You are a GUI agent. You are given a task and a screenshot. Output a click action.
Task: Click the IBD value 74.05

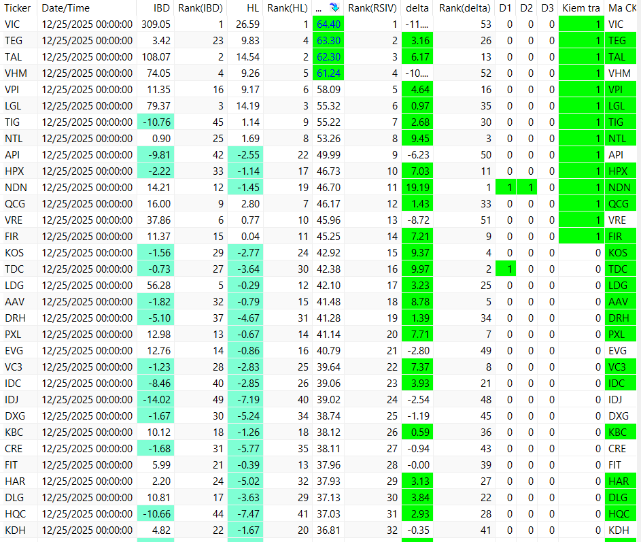click(158, 73)
